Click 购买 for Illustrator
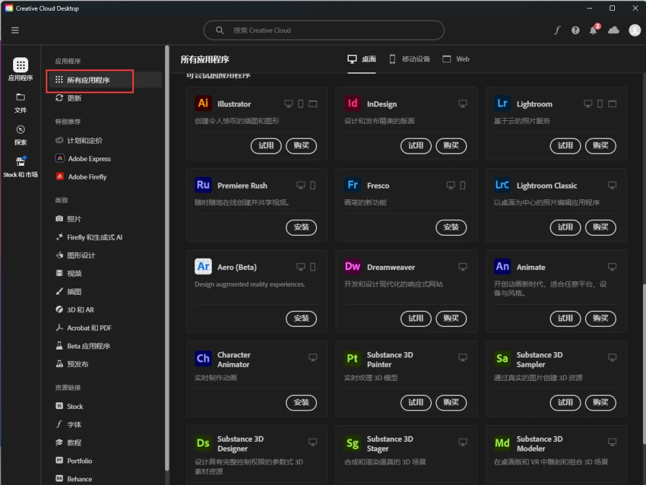Screen dimensions: 646x485 [301, 145]
